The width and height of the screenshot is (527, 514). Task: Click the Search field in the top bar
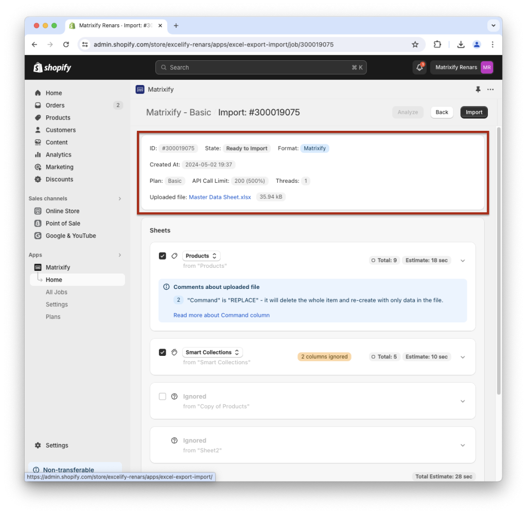point(261,67)
